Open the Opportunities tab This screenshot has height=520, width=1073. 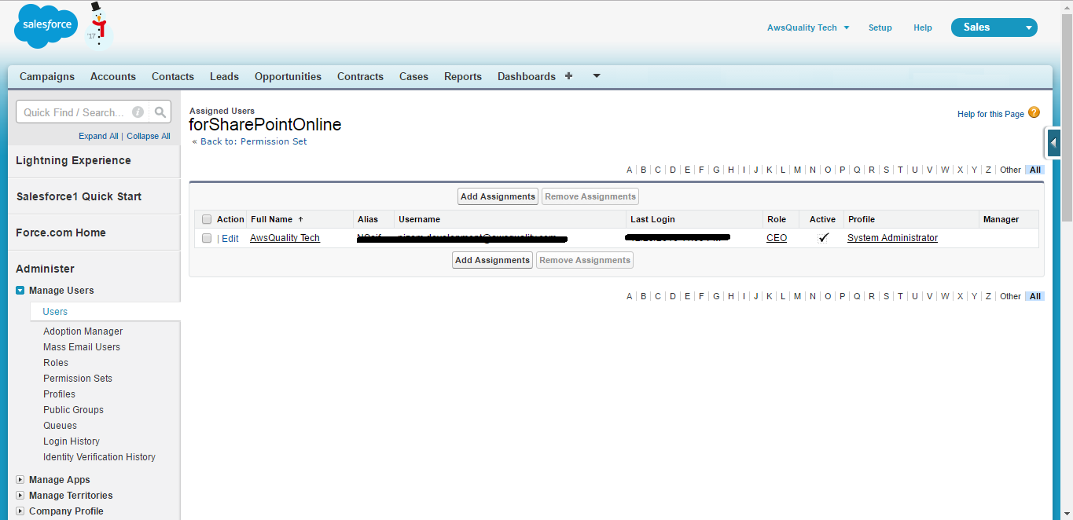click(x=288, y=76)
